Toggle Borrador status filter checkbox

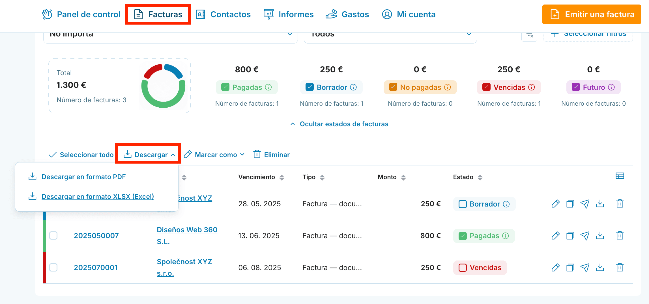pos(310,87)
